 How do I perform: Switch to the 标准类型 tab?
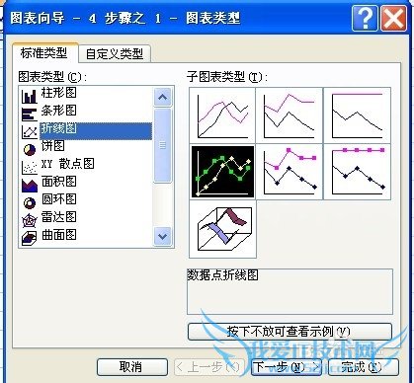tap(44, 52)
